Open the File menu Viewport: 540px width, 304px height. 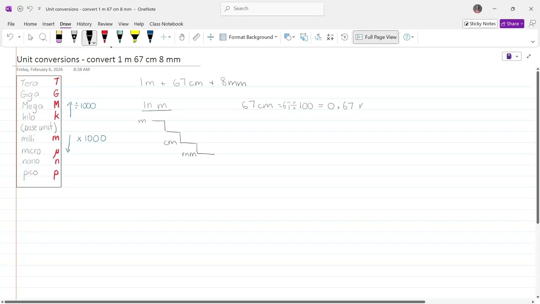coord(11,24)
